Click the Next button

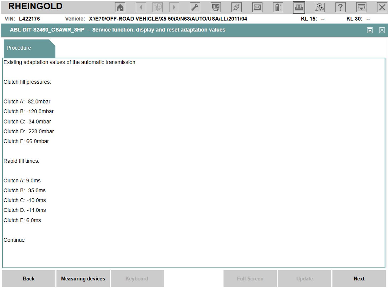click(359, 279)
